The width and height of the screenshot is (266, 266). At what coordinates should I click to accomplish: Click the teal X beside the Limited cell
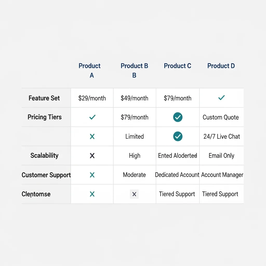pos(92,136)
